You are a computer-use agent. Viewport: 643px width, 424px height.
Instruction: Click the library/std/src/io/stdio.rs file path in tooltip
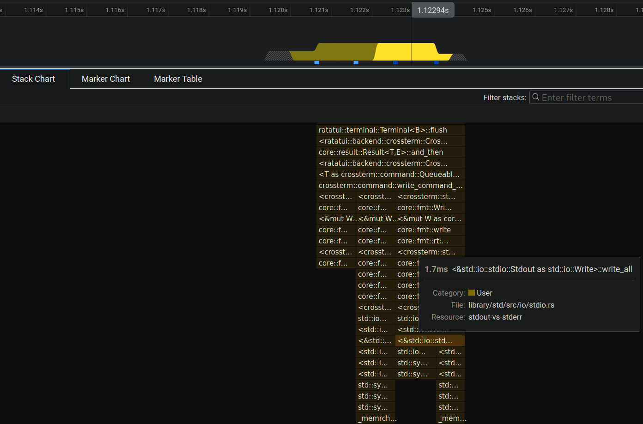coord(511,305)
